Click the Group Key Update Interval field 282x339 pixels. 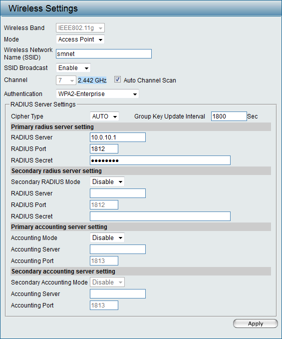click(x=229, y=116)
